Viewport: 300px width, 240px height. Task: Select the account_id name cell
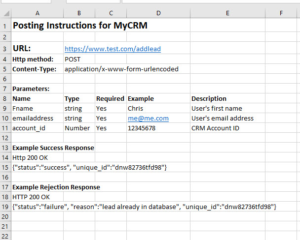[x=37, y=128]
